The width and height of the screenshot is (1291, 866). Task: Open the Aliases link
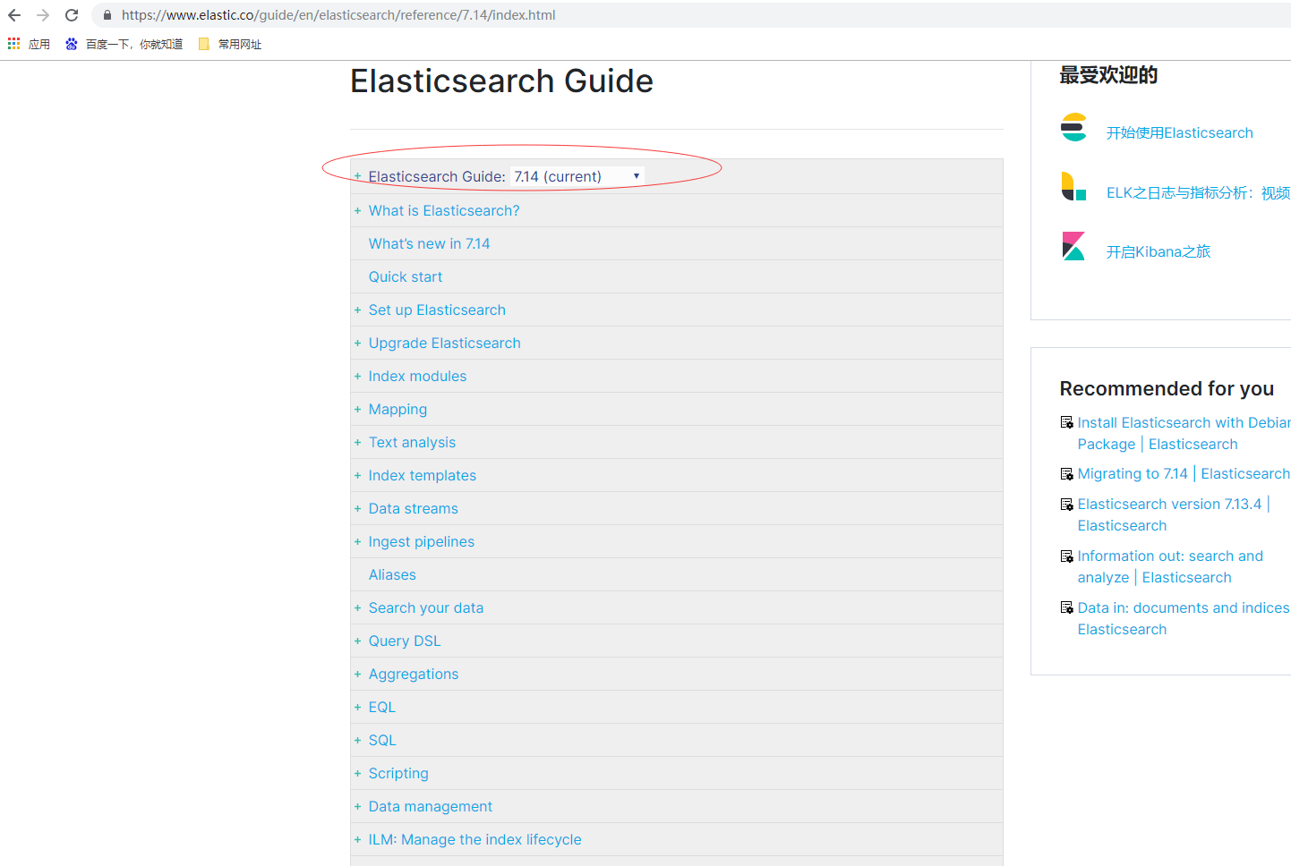click(x=392, y=574)
